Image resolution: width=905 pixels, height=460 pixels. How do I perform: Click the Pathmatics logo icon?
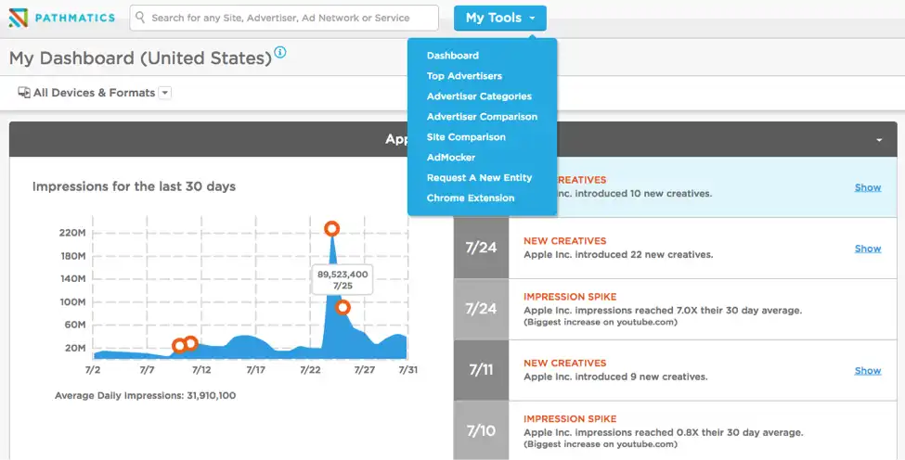(19, 18)
